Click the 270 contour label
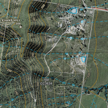Image resolution: width=108 pixels, height=108 pixels. [x=22, y=69]
